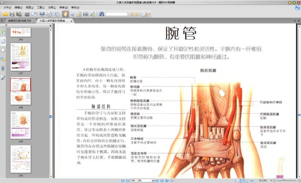
Task: Select the Hand tool
Action: click(65, 14)
